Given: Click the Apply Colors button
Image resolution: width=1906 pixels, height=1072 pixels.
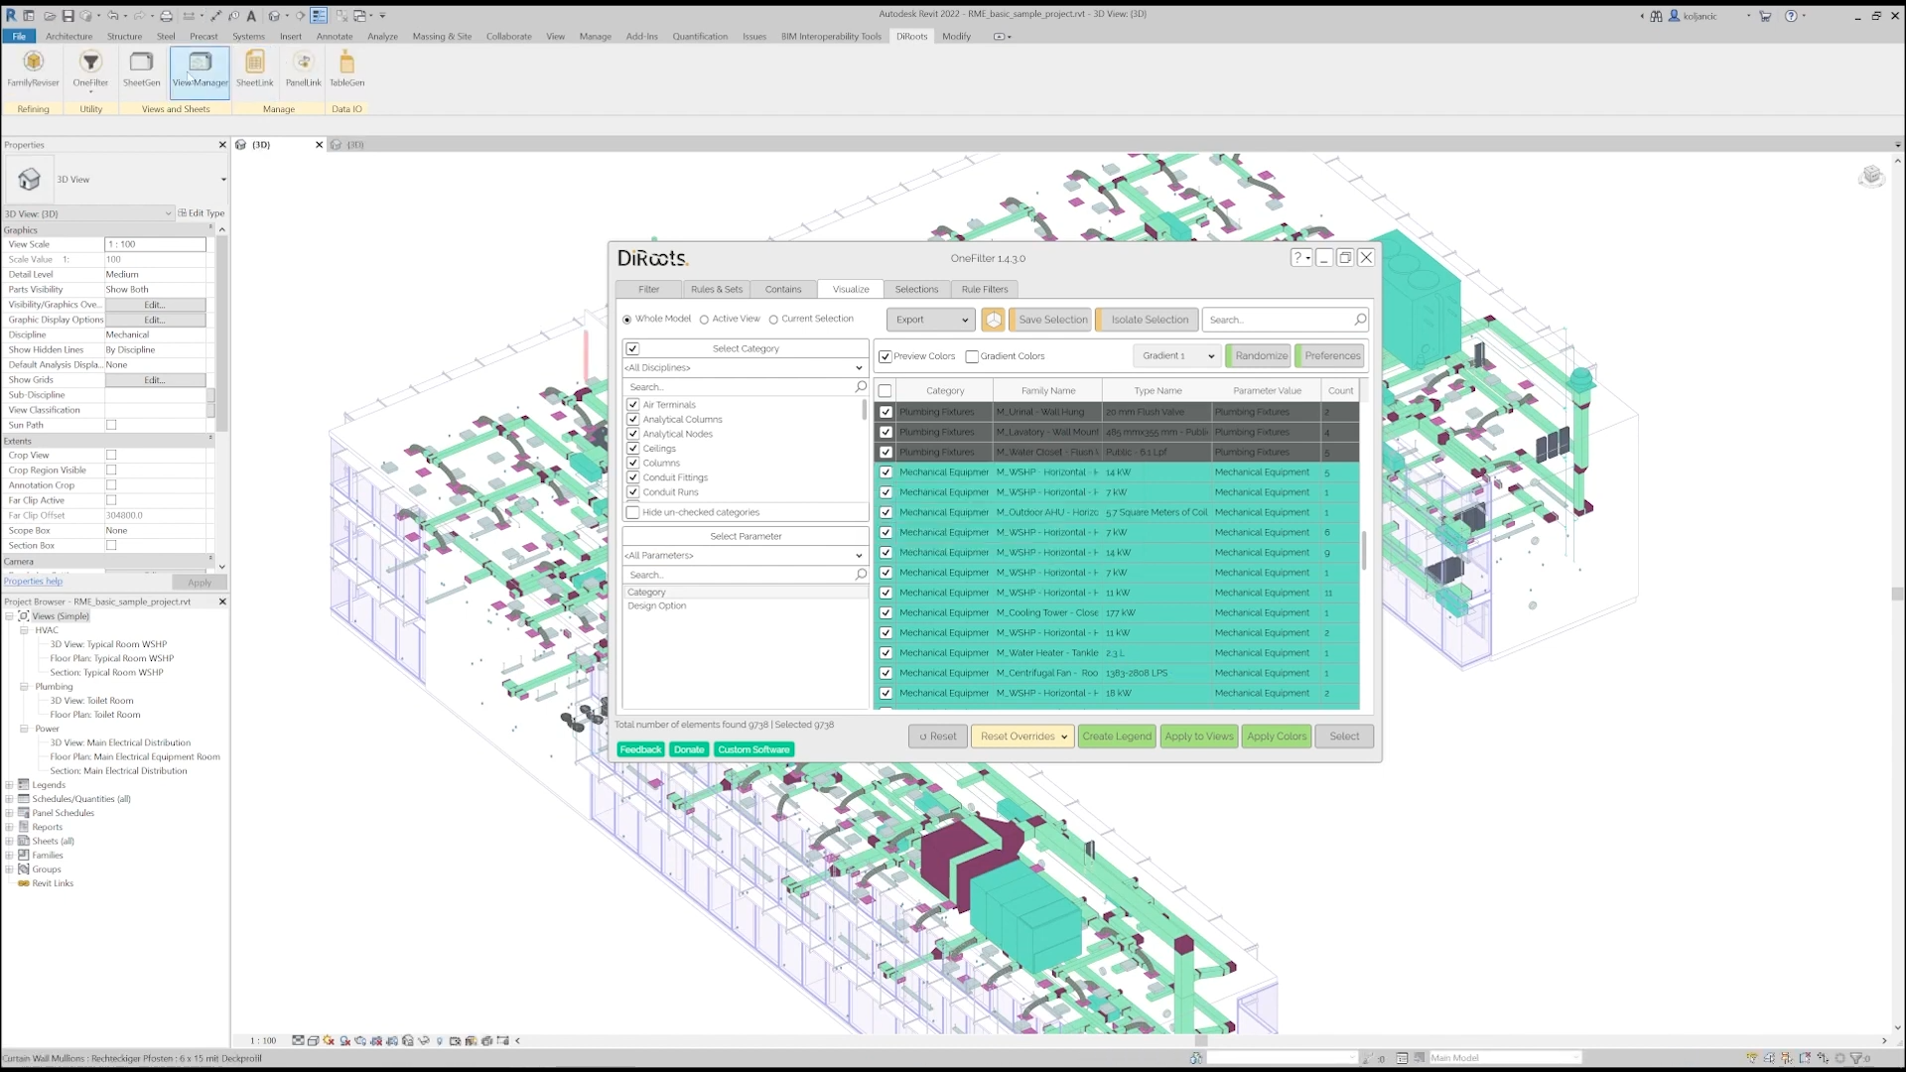Looking at the screenshot, I should click(1277, 737).
